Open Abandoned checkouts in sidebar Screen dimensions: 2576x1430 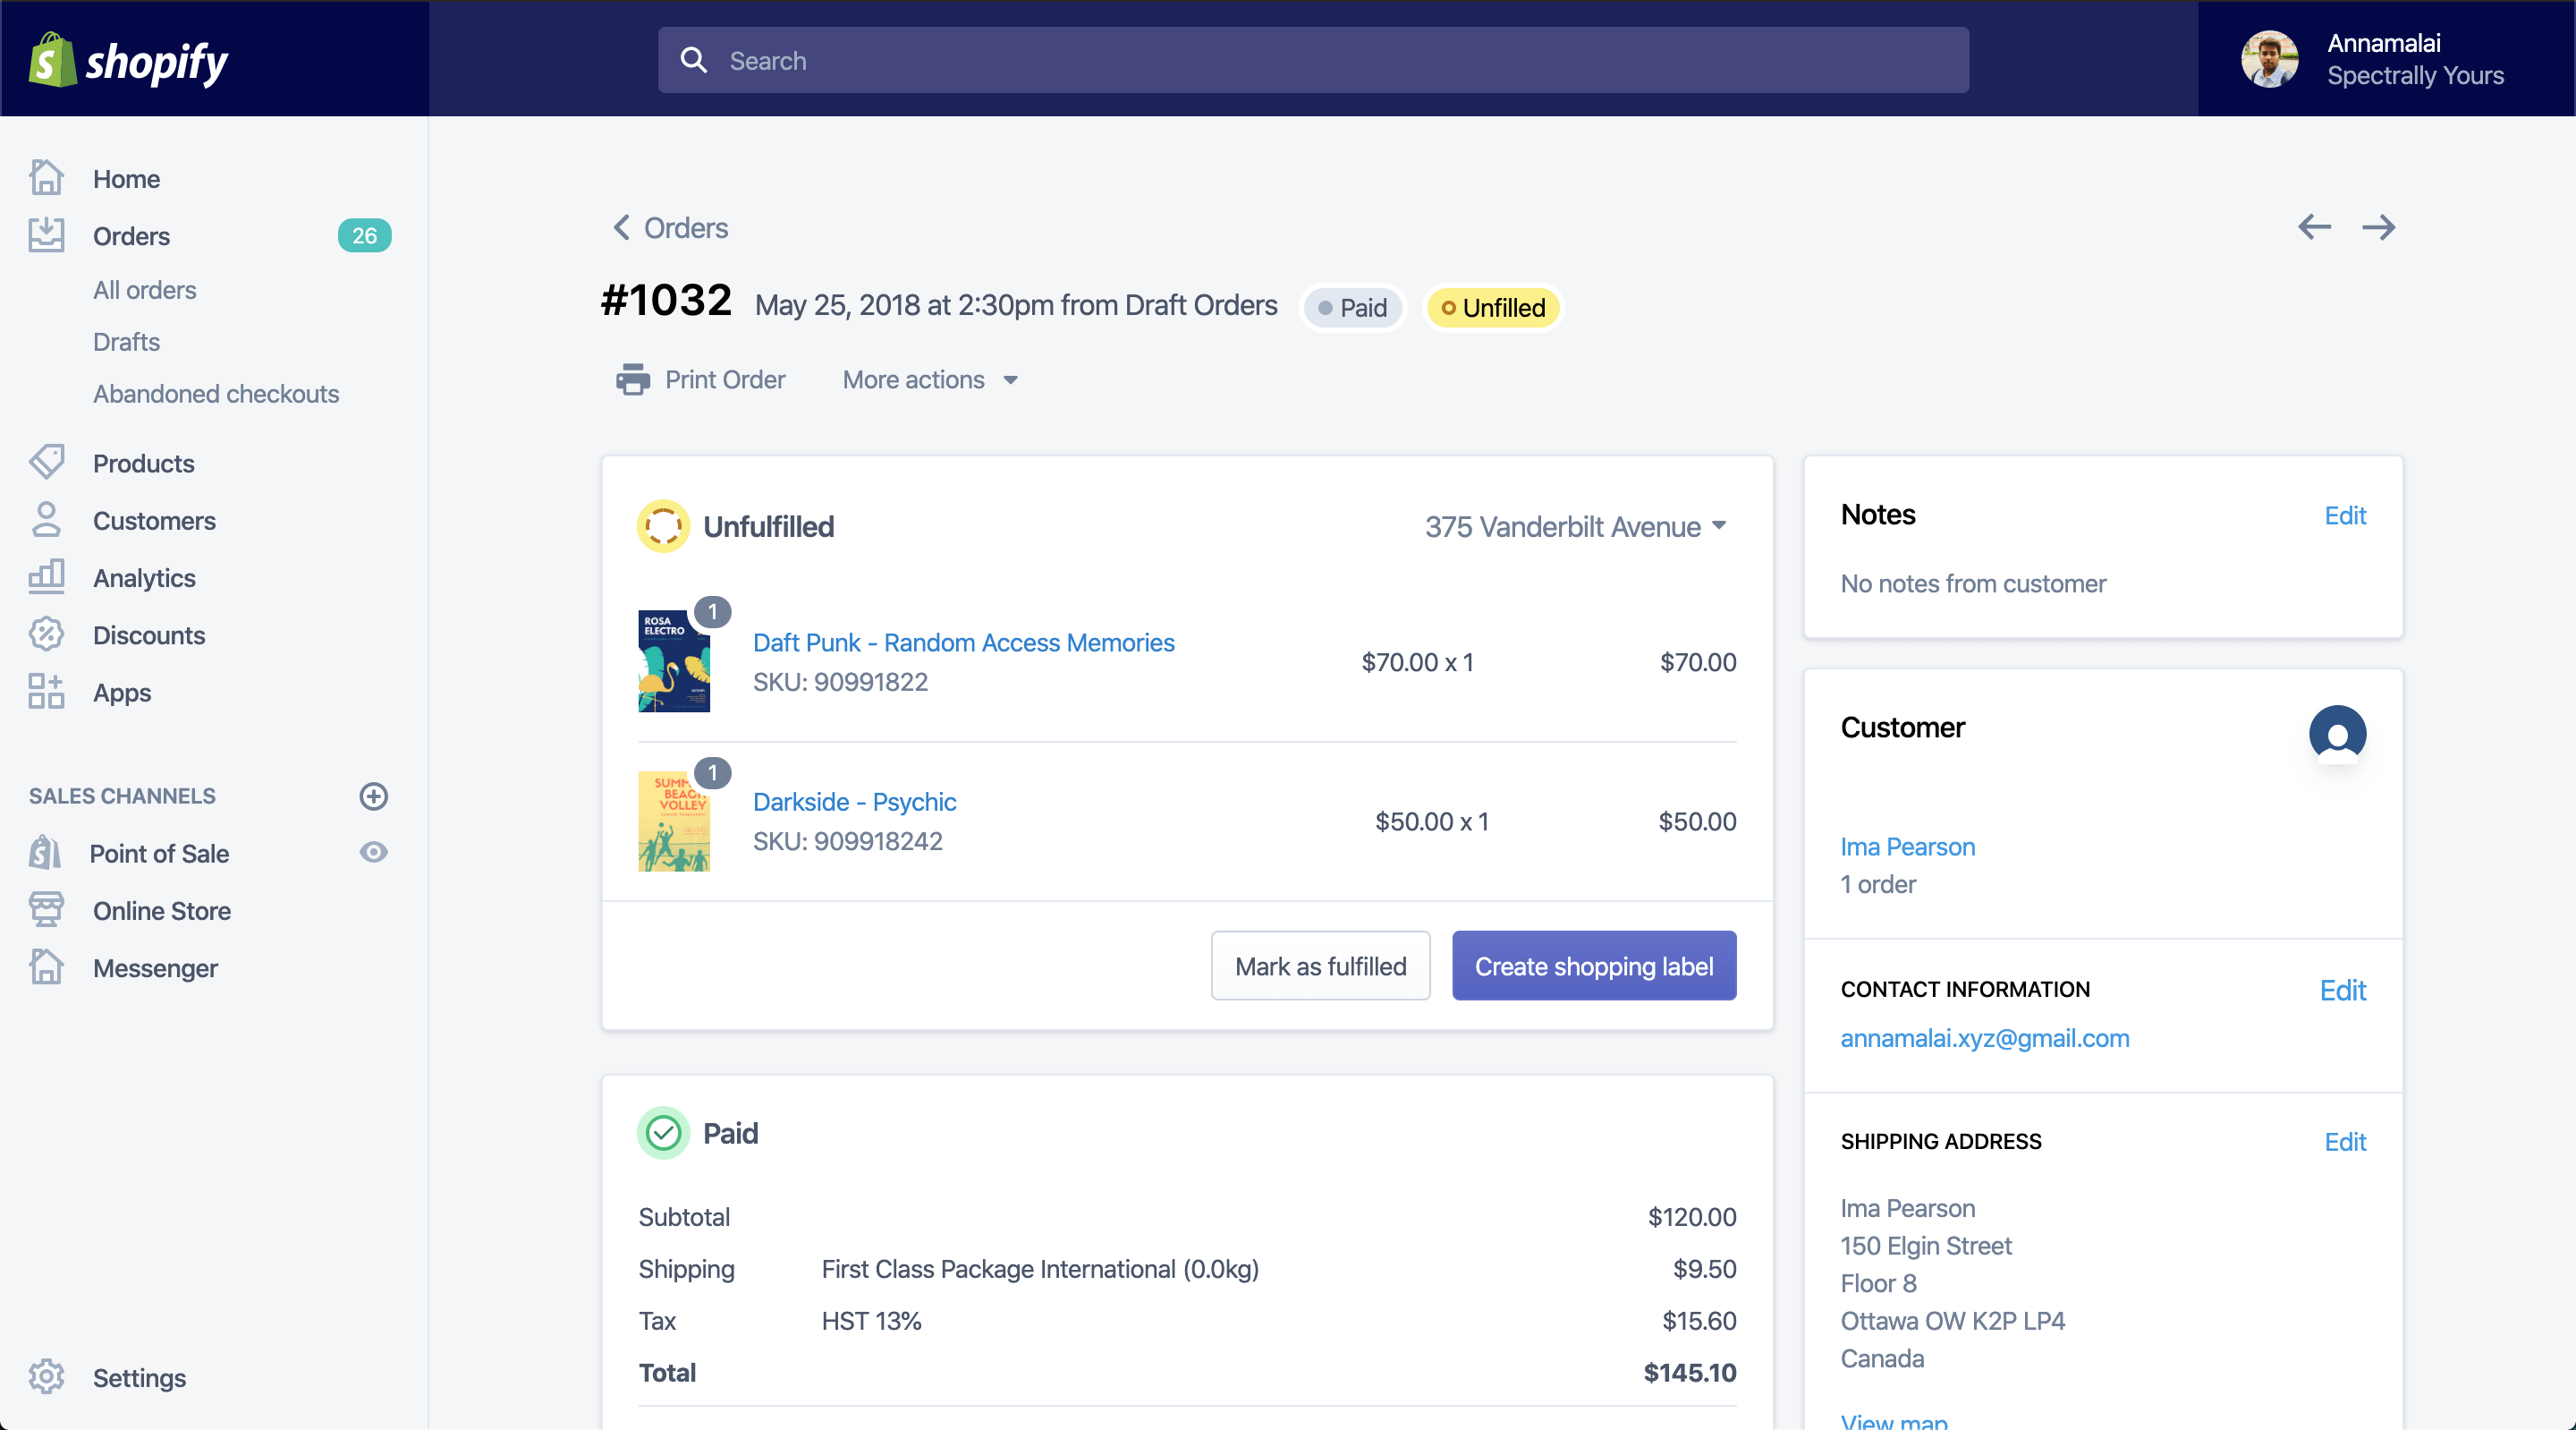tap(216, 395)
